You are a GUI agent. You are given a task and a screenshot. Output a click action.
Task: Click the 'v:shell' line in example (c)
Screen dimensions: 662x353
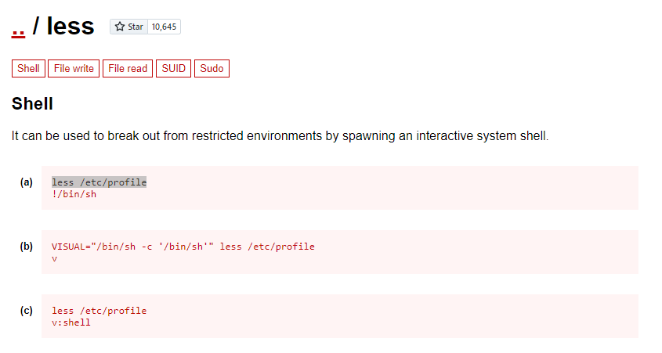[x=71, y=322]
